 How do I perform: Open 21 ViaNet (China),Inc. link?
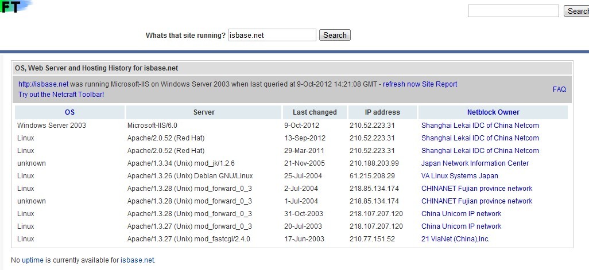[456, 239]
